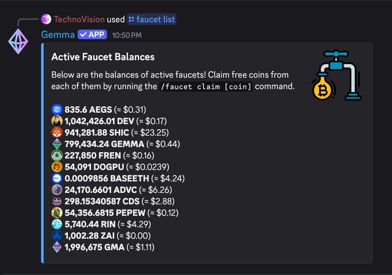This screenshot has height=275, width=392.
Task: Click the DOGPU coin icon
Action: [x=57, y=167]
